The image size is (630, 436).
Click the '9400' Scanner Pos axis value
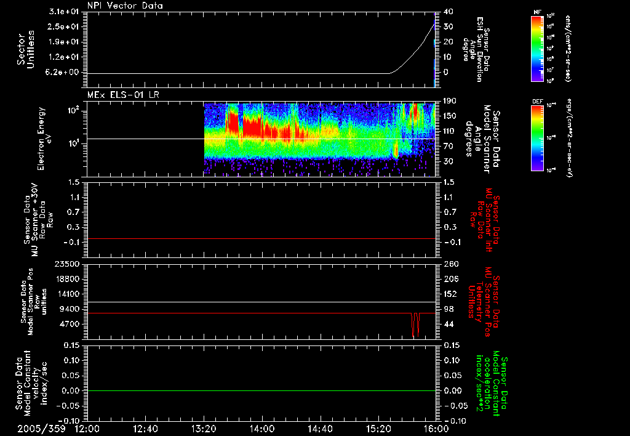pyautogui.click(x=70, y=309)
